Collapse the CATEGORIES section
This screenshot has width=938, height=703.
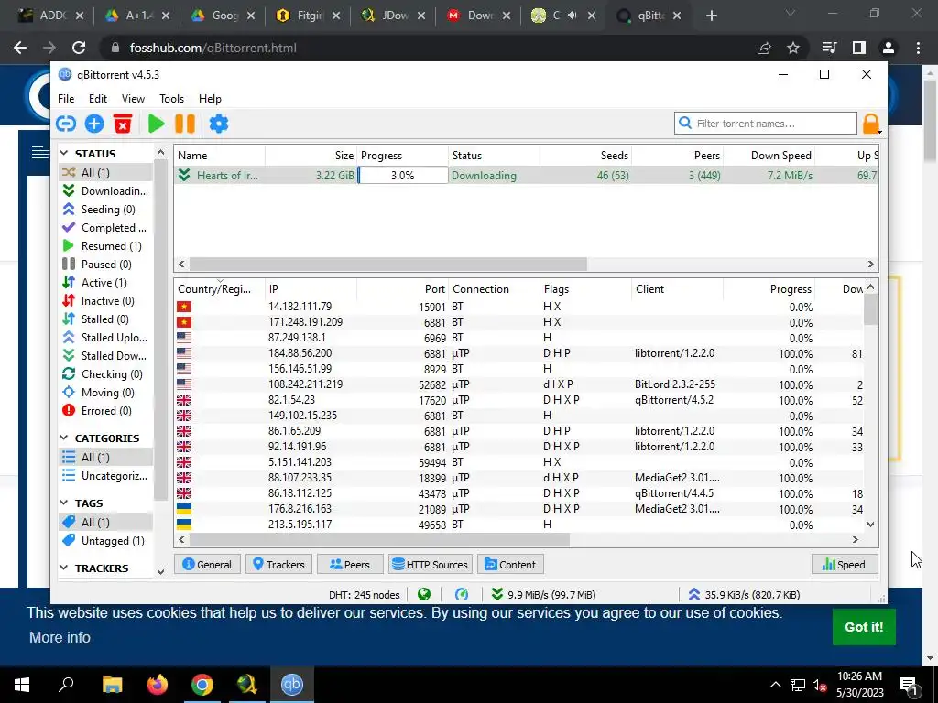tap(64, 438)
